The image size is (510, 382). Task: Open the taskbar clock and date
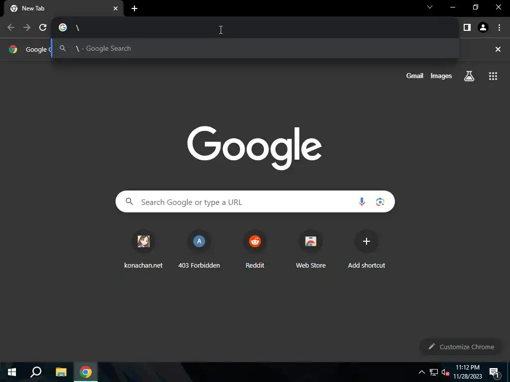[x=468, y=372]
